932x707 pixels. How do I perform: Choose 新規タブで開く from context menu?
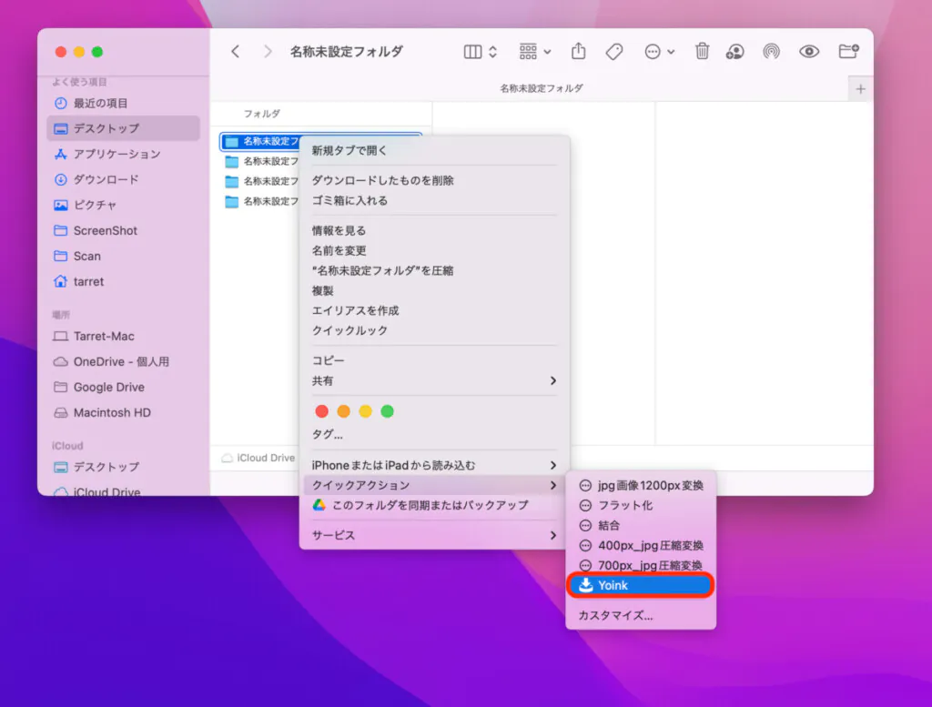coord(434,151)
